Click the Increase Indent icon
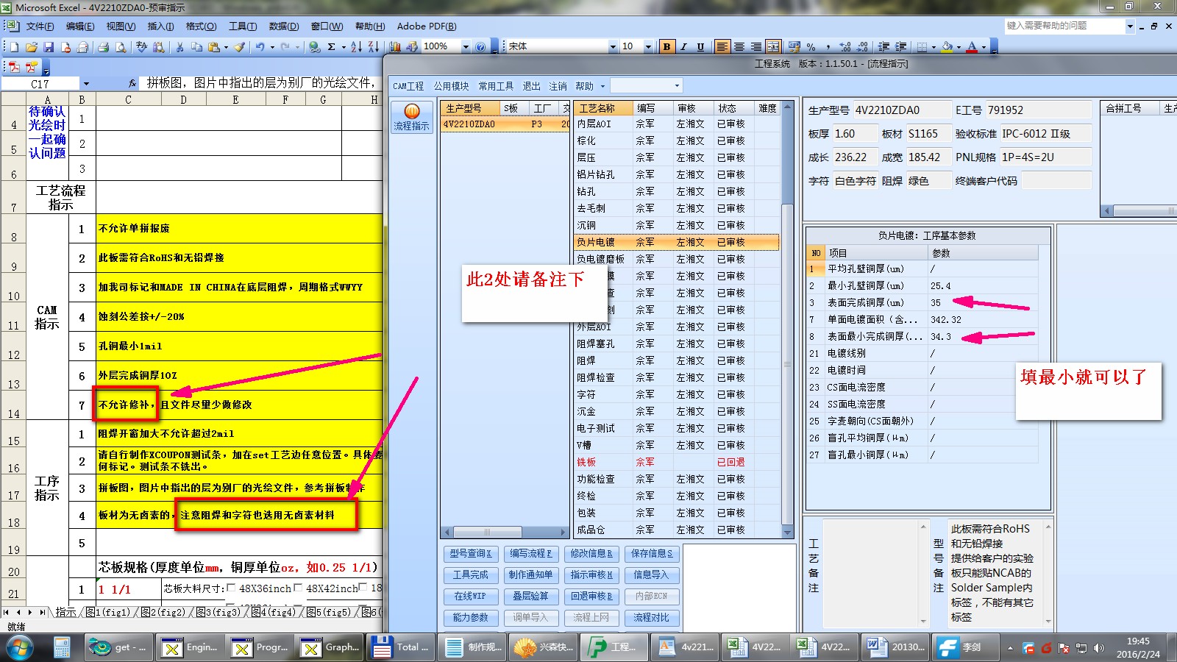 [x=901, y=46]
